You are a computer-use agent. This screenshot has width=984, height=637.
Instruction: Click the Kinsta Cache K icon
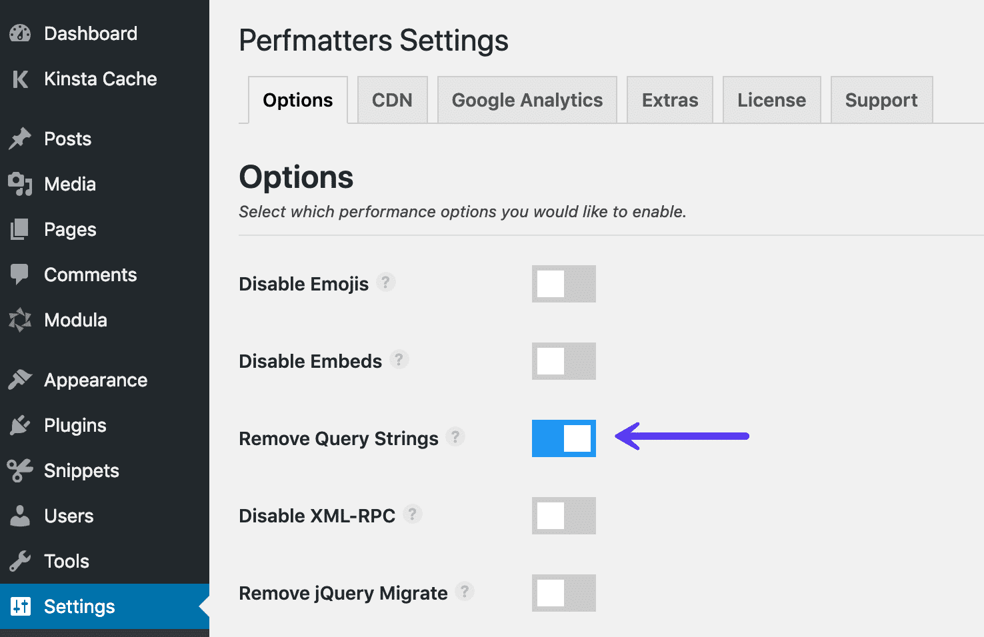click(20, 79)
